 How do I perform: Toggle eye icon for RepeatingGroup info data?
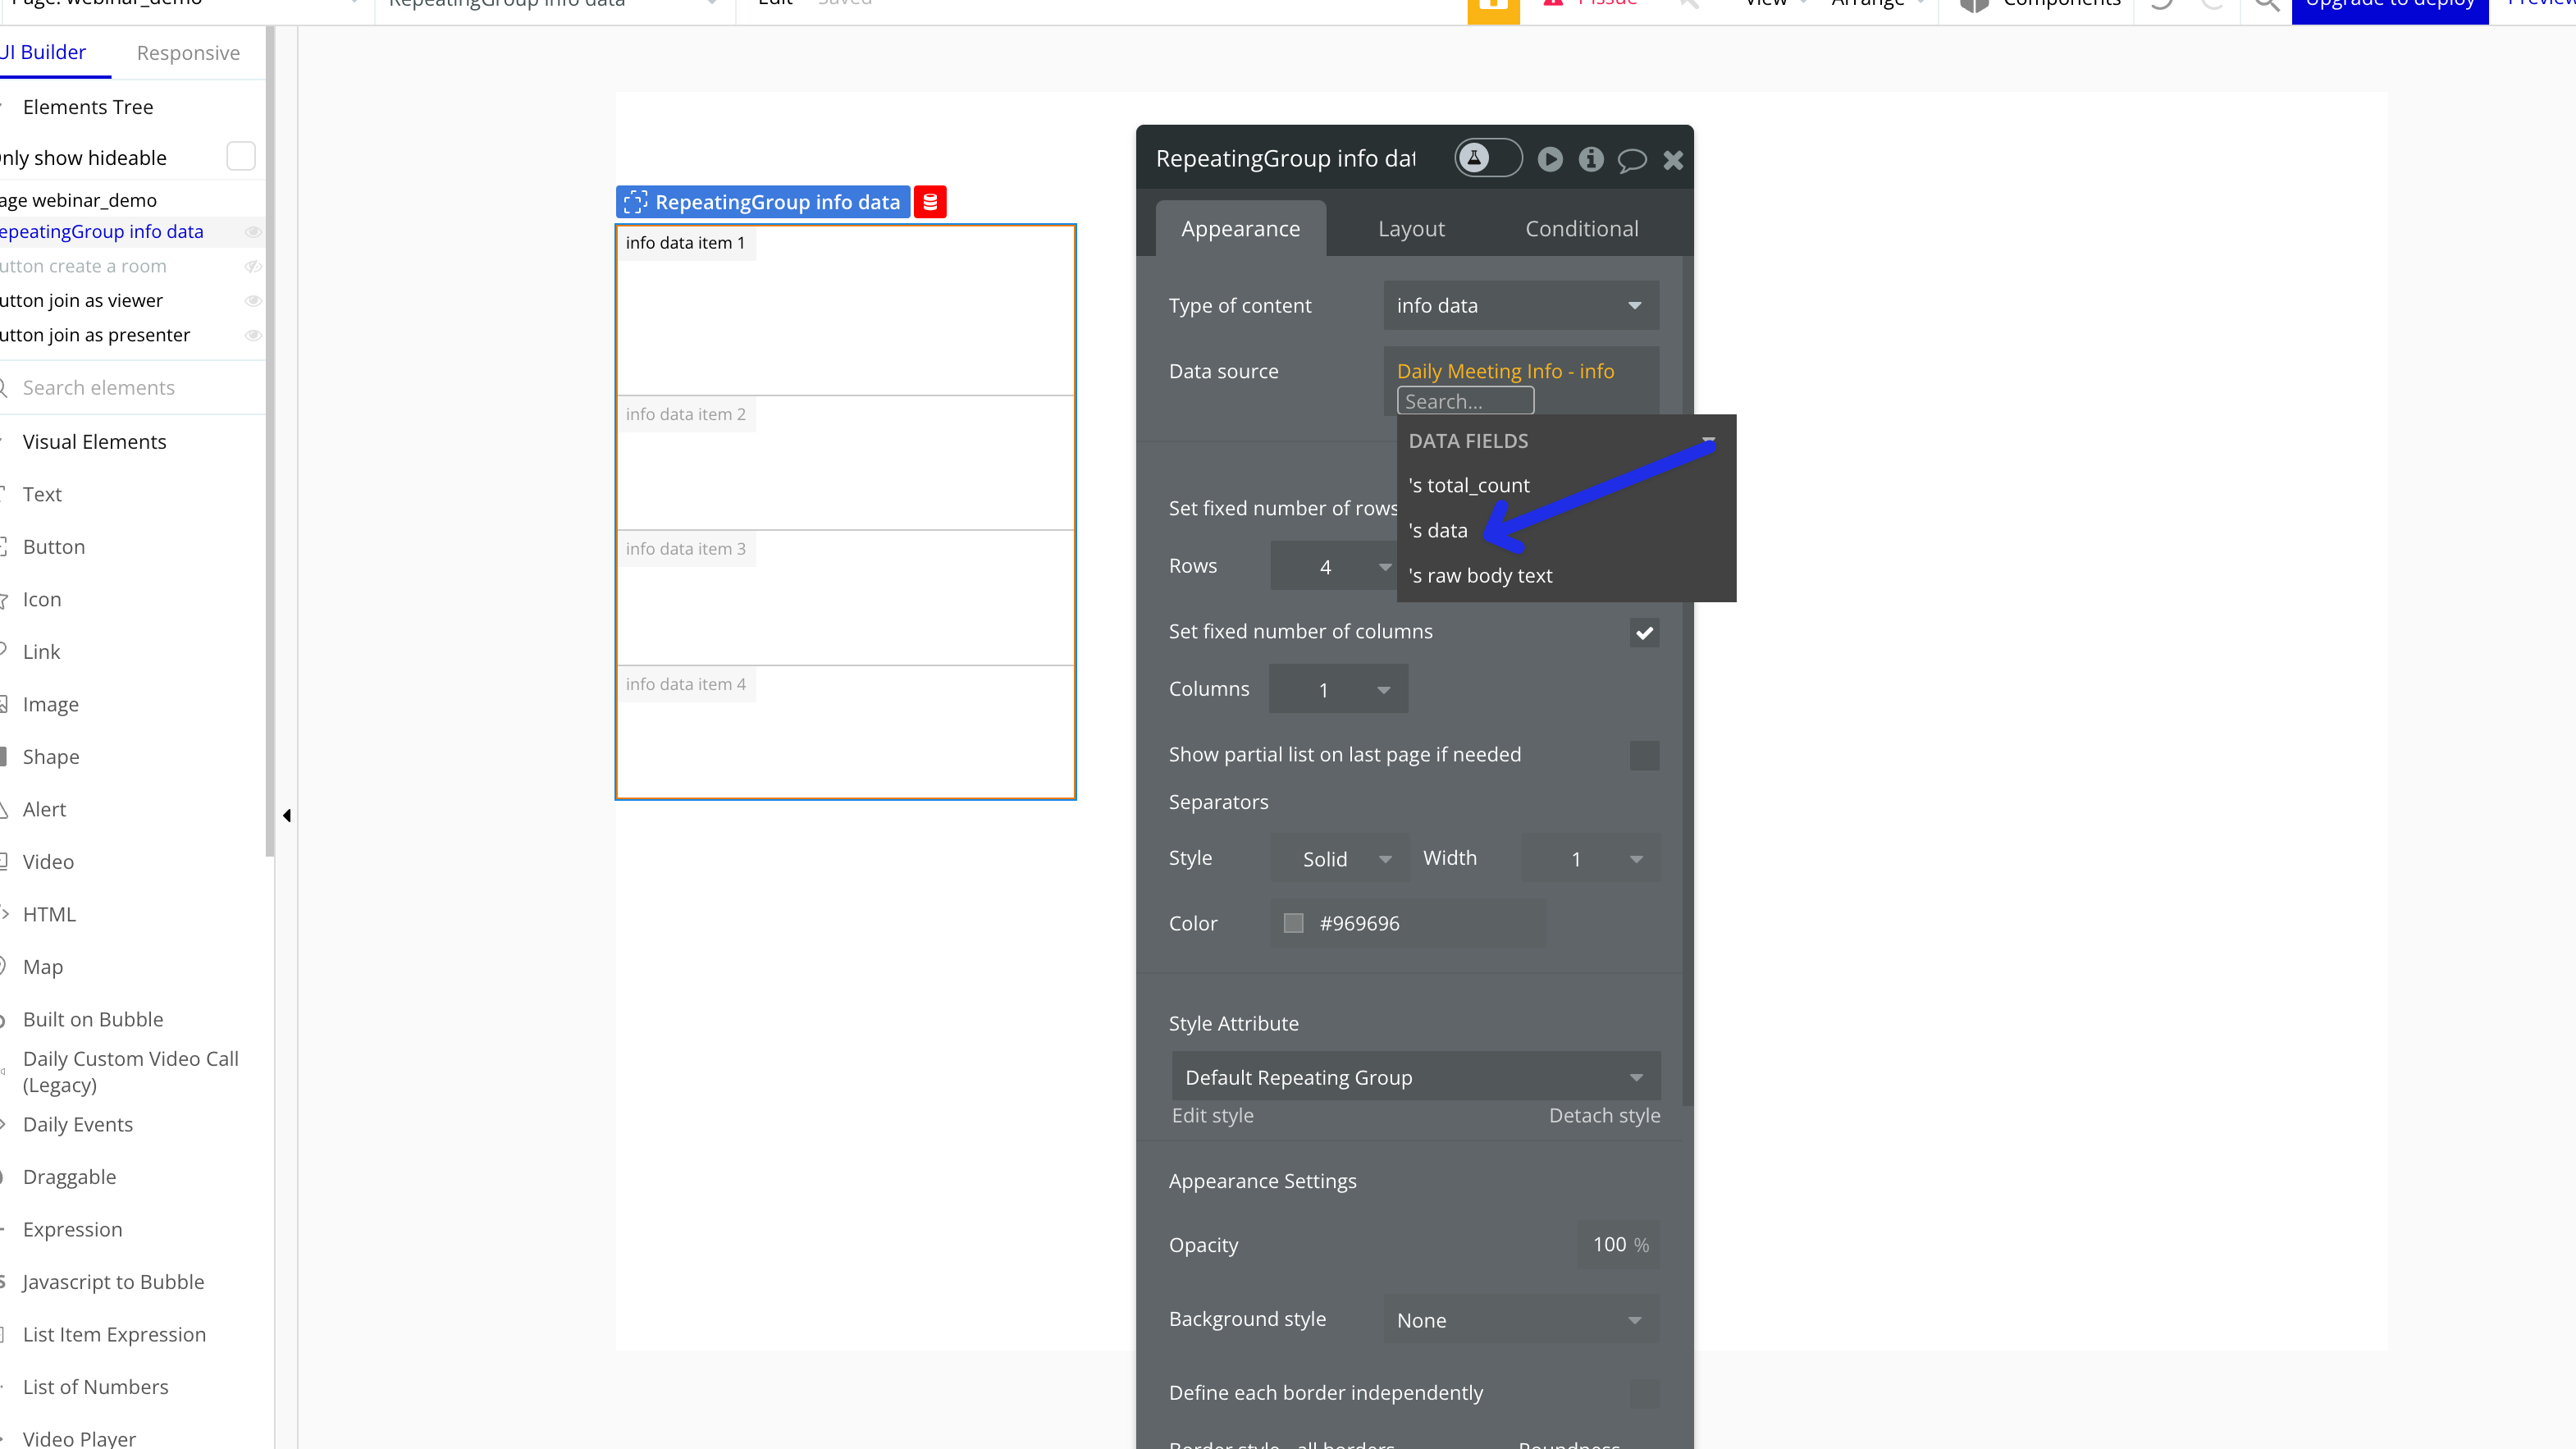(253, 232)
